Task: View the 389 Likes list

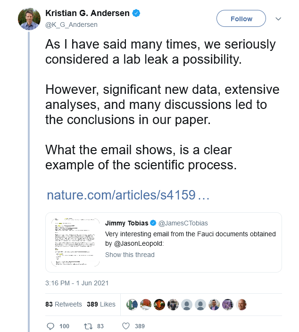Action: pos(101,304)
